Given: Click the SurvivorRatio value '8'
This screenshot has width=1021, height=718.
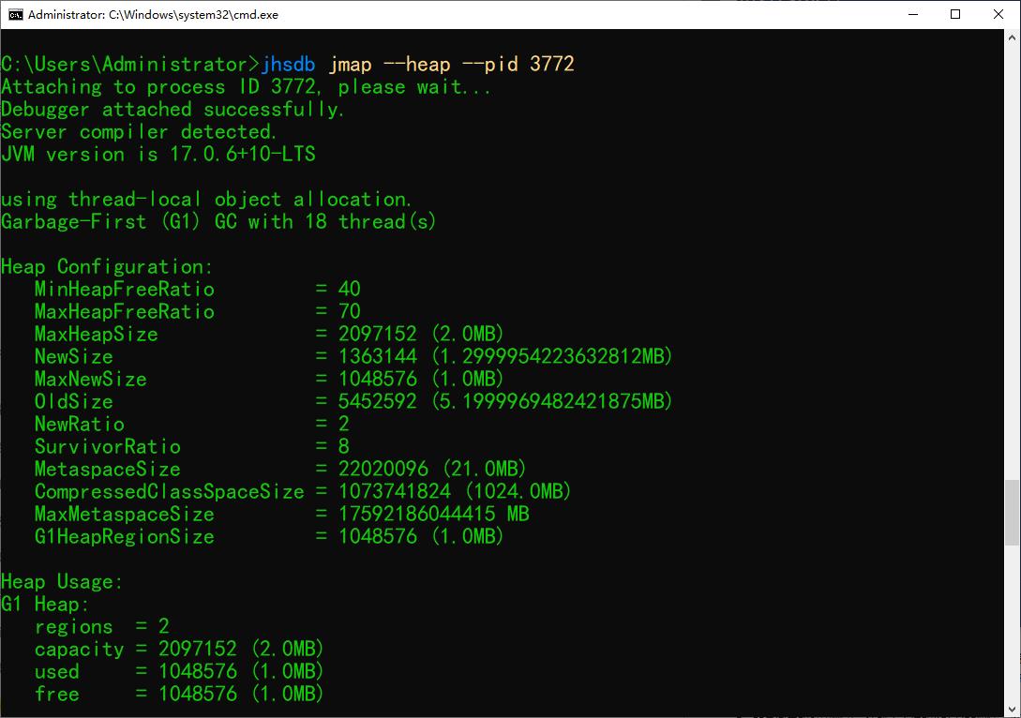Looking at the screenshot, I should coord(344,447).
